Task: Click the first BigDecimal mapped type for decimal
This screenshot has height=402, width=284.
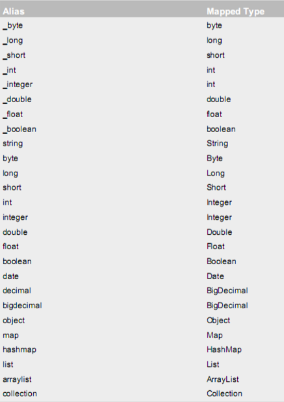Action: coord(227,291)
